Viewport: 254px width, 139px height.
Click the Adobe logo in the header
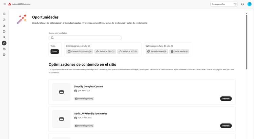coord(9,4)
